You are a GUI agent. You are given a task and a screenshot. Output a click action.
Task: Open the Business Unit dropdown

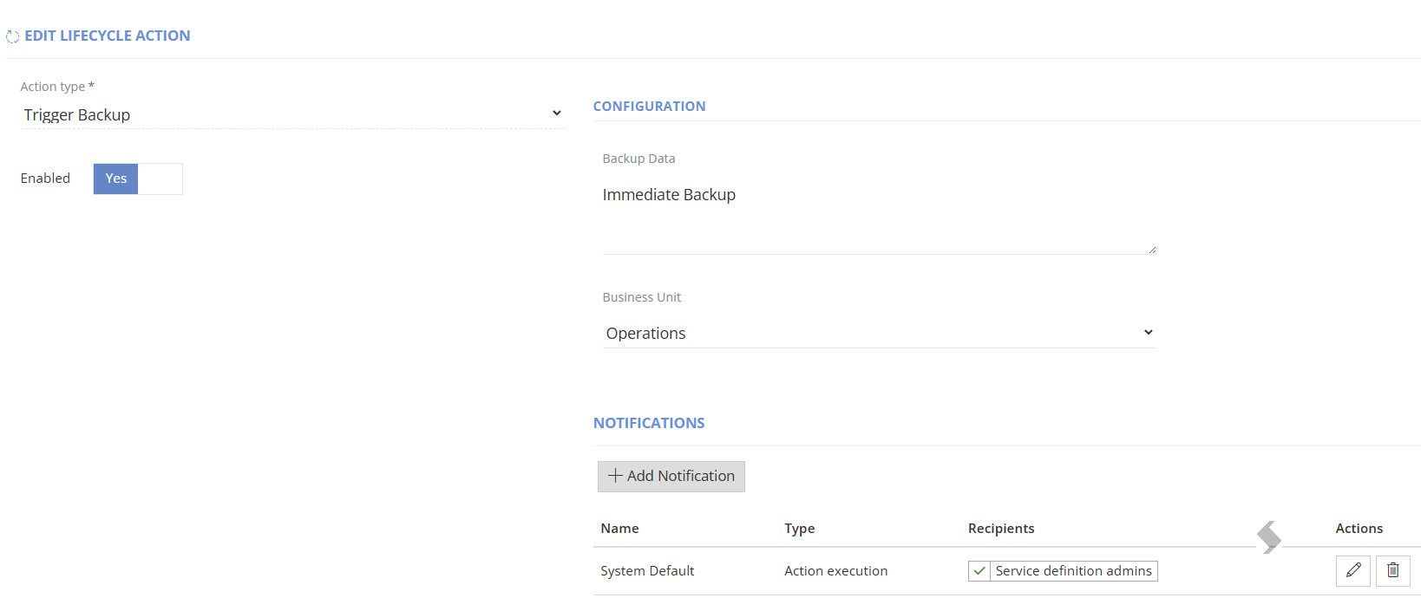click(x=879, y=333)
